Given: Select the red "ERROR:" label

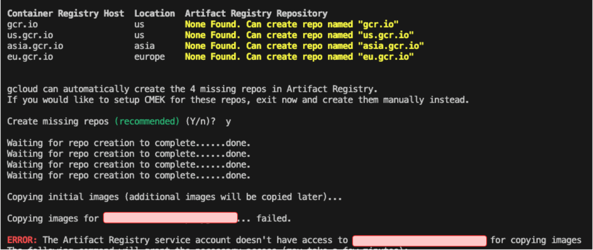Looking at the screenshot, I should click(22, 240).
